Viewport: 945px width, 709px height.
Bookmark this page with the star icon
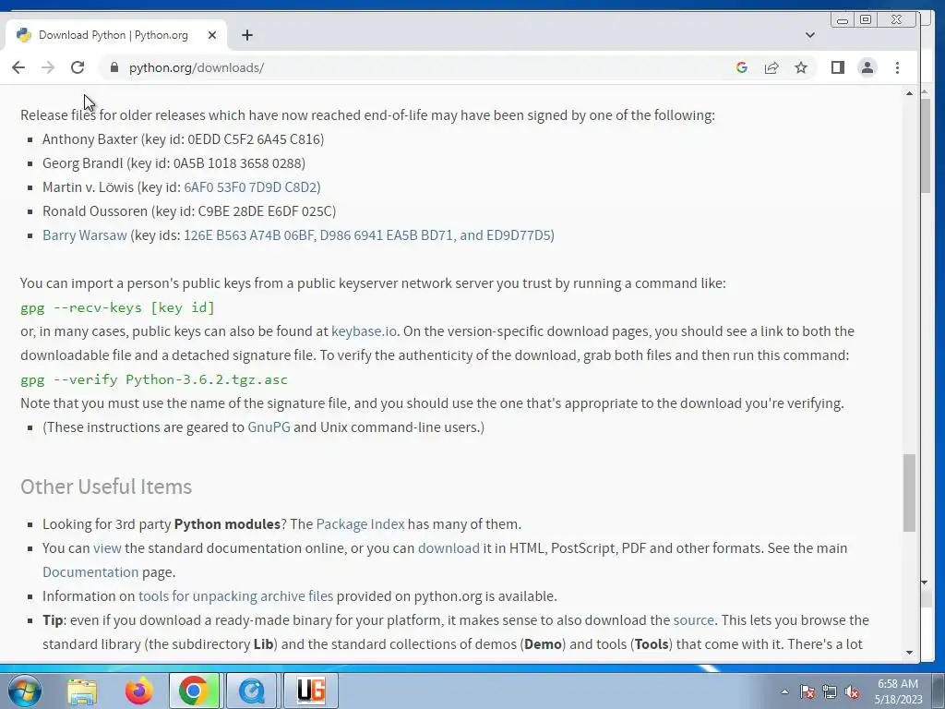tap(801, 67)
